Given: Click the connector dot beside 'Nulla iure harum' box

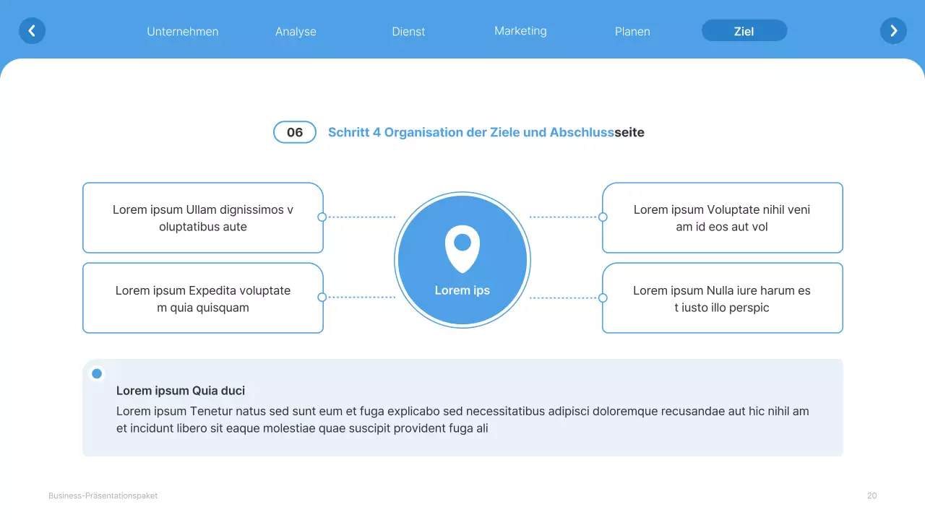Looking at the screenshot, I should tap(602, 296).
